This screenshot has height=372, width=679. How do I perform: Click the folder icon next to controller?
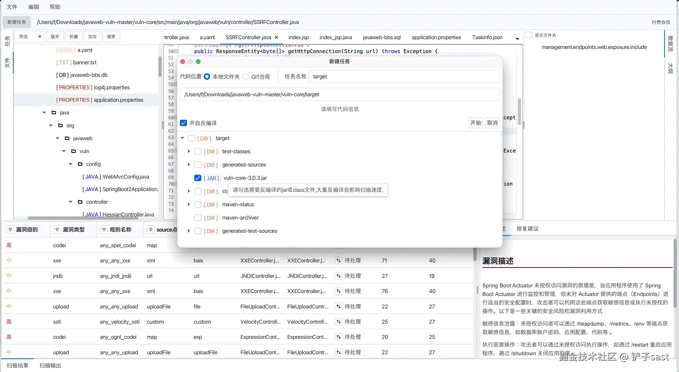(80, 202)
